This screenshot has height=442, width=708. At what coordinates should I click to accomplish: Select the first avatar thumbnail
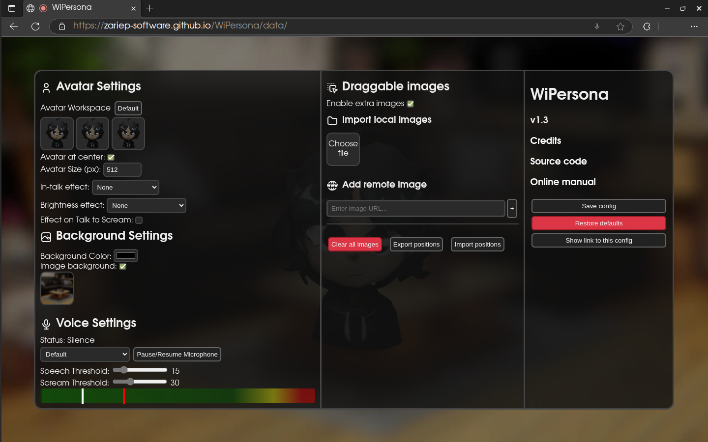pos(57,133)
